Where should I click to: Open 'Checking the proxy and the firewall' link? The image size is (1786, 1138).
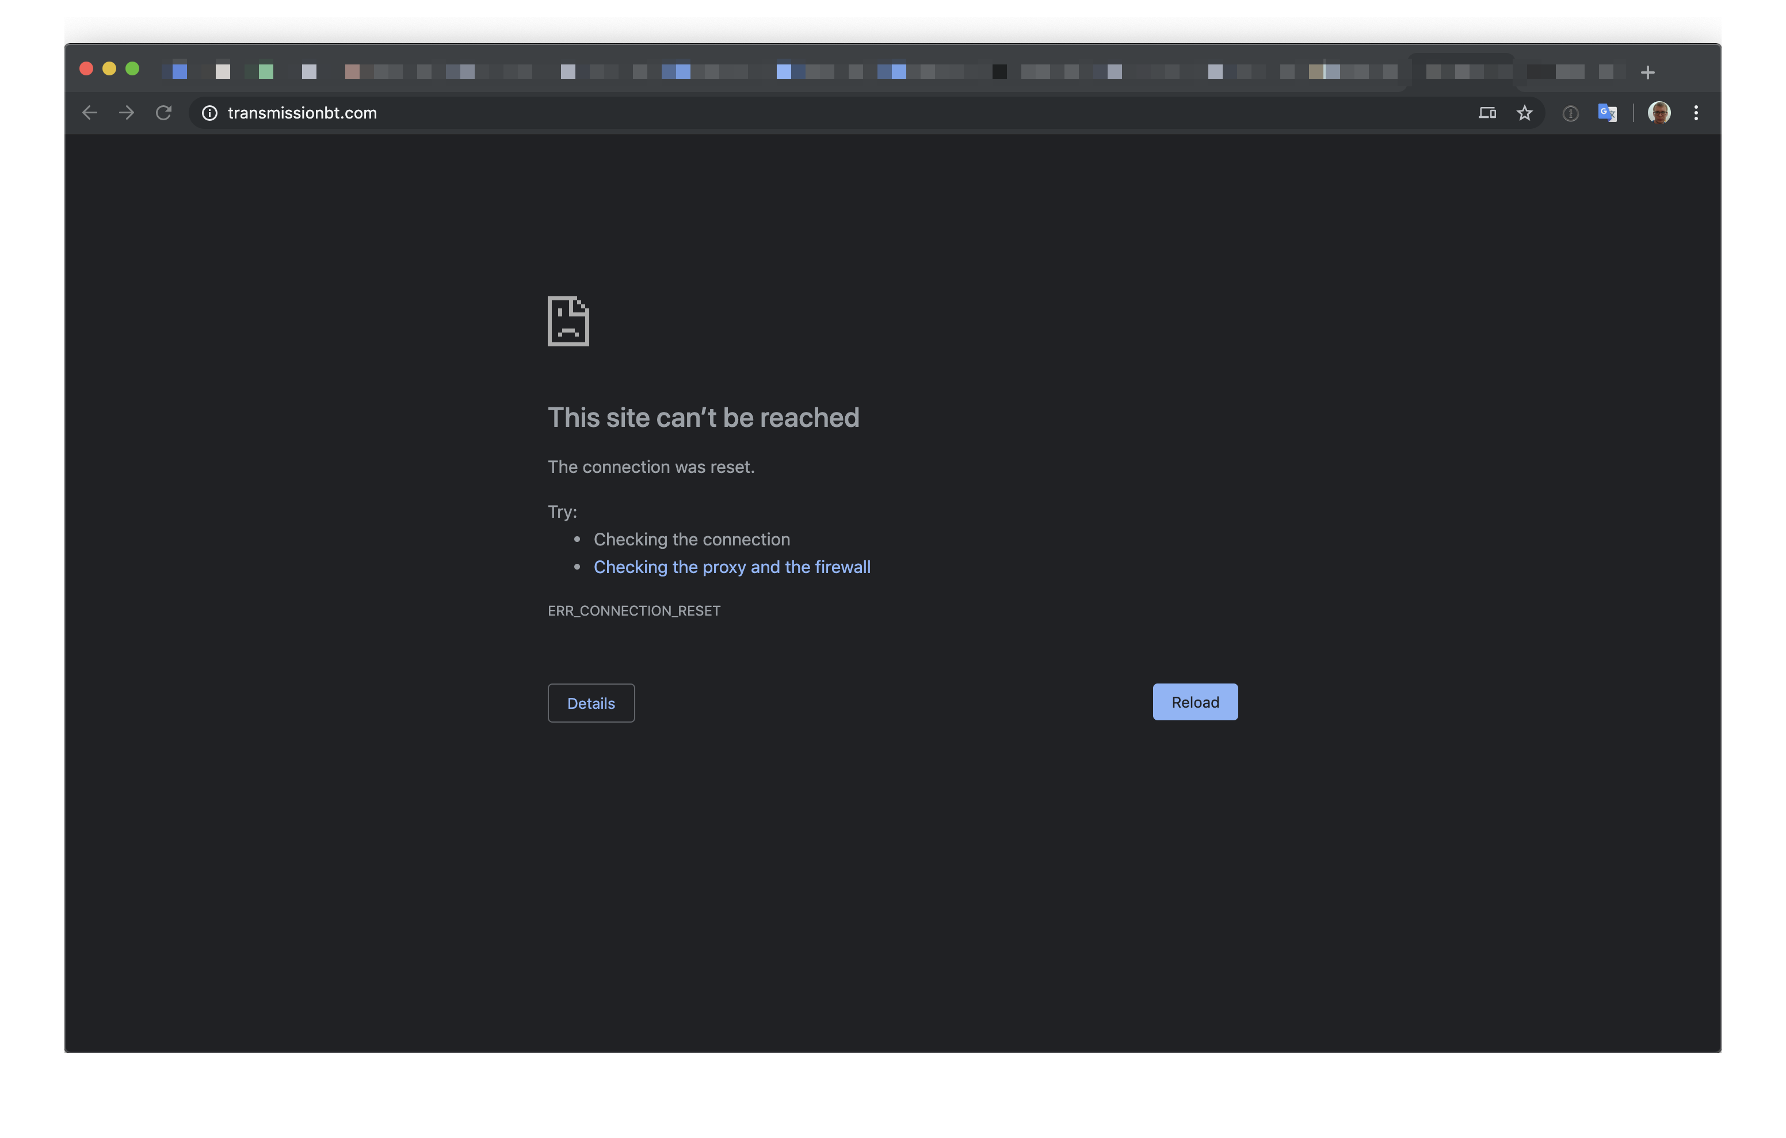coord(732,567)
